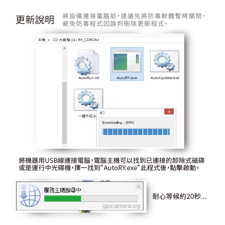Click the small icon in Downloading dialog title bar
This screenshot has width=225, height=225.
click(x=102, y=113)
